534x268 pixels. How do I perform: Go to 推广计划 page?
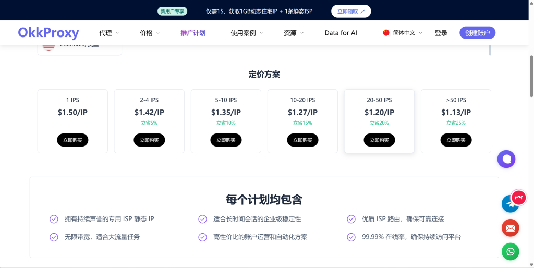pyautogui.click(x=193, y=33)
